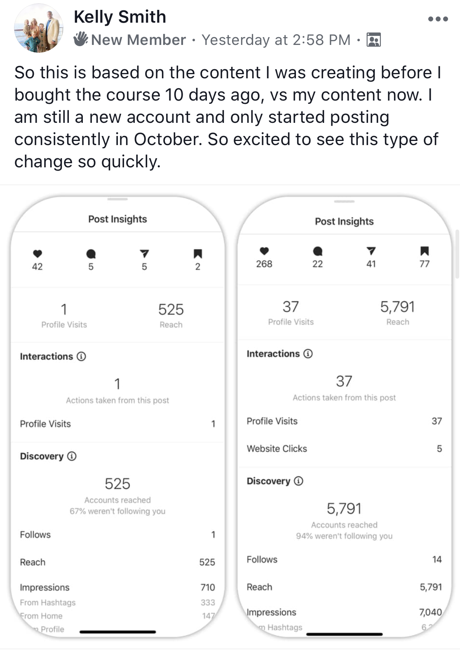Open the Yesterday at 2:58 PM timestamp
460x657 pixels.
[276, 40]
